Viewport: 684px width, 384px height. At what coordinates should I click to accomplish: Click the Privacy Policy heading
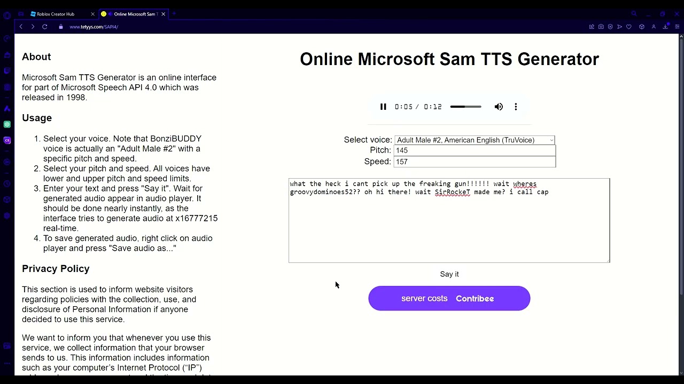pyautogui.click(x=56, y=269)
